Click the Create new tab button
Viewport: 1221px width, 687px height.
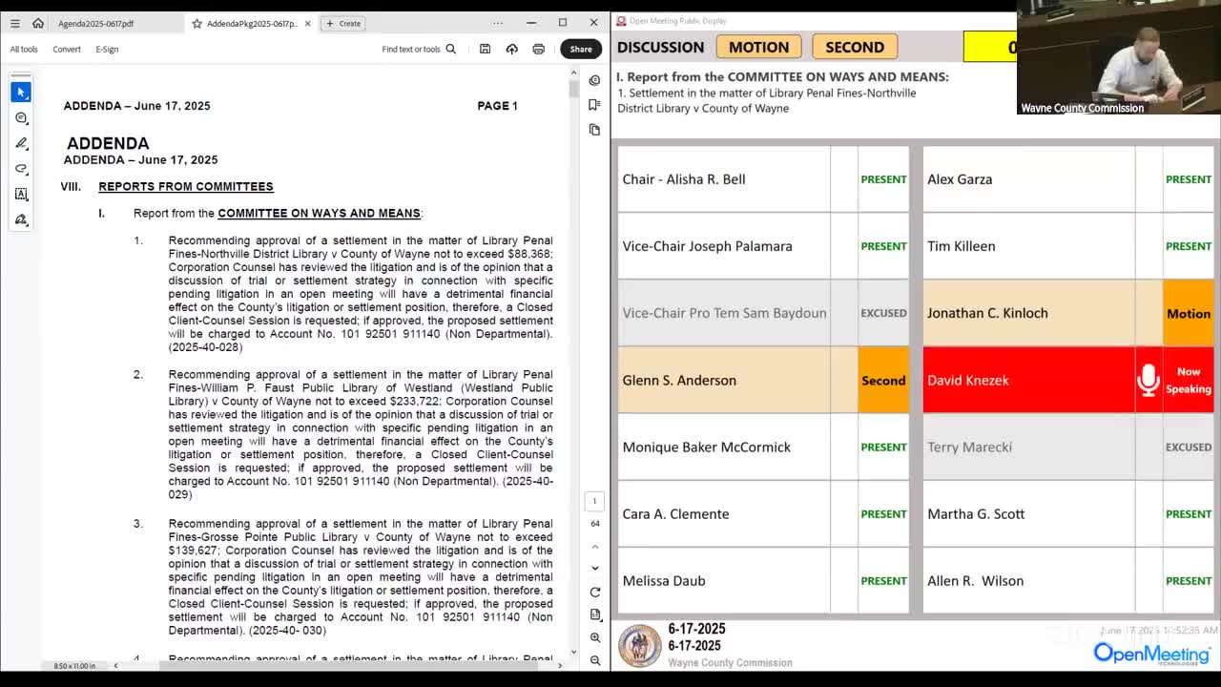click(343, 23)
